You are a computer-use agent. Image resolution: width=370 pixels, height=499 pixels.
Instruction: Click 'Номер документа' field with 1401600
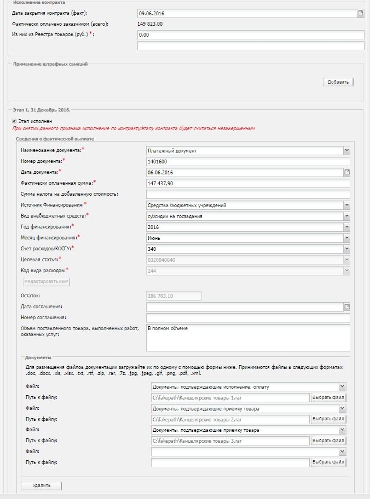[x=248, y=161]
